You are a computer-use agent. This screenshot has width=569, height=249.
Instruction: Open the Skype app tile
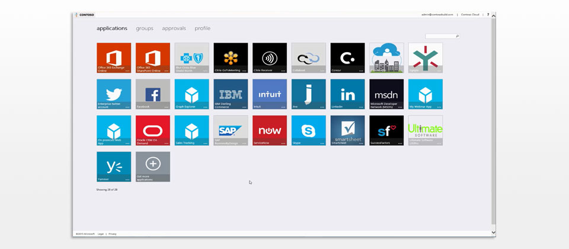(309, 130)
